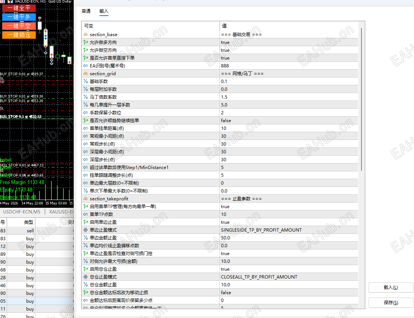Click the ab icon of section_base

coord(86,34)
